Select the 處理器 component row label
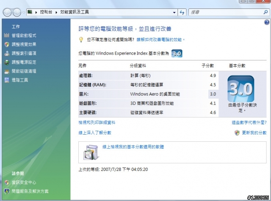Viewport: 271px width, 201px height. click(x=86, y=76)
